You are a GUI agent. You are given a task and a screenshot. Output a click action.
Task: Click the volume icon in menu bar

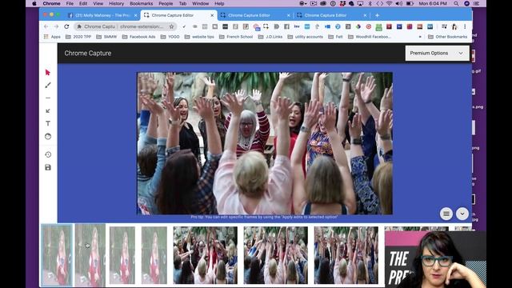[399, 3]
